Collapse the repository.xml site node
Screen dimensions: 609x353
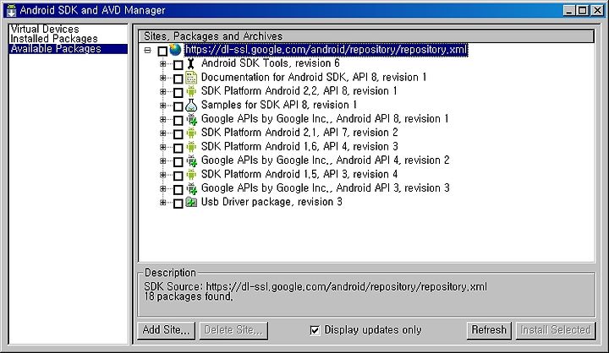147,51
